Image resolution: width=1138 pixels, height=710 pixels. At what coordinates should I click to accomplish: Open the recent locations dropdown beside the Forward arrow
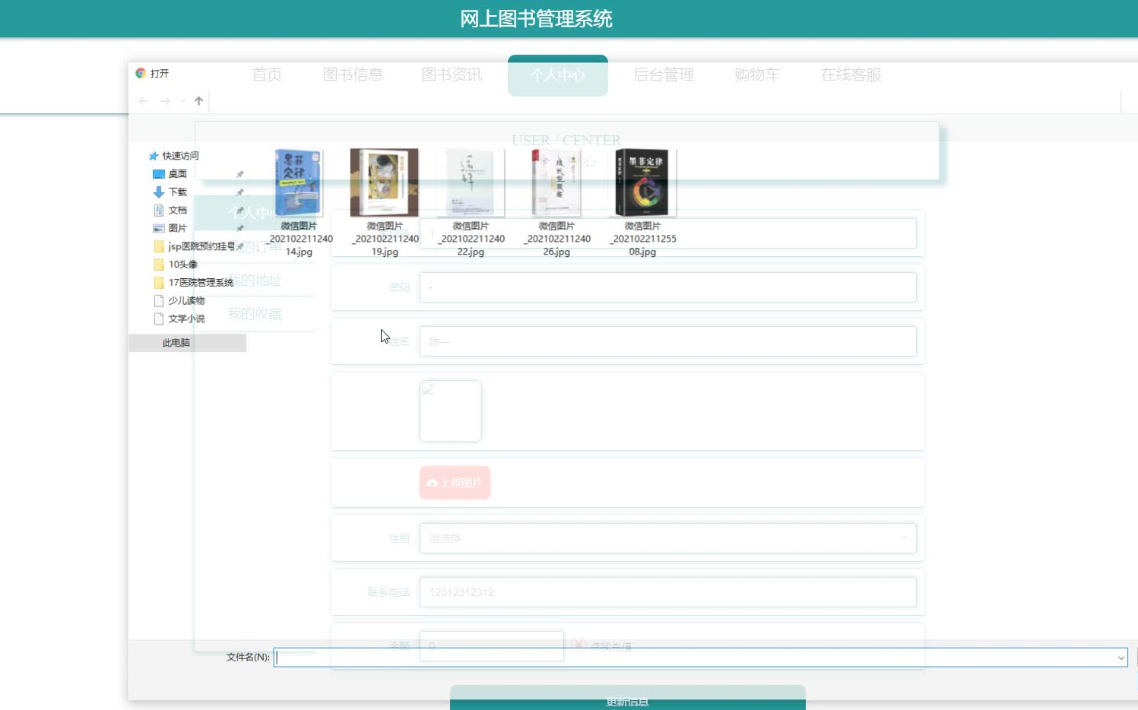182,101
